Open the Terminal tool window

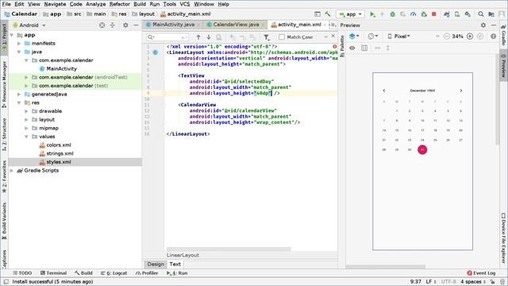53,273
